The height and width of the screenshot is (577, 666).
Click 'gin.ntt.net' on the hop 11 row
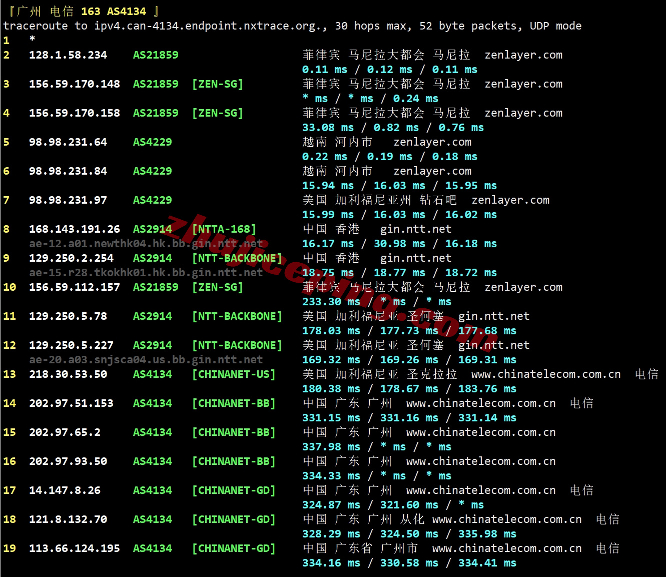pos(494,316)
